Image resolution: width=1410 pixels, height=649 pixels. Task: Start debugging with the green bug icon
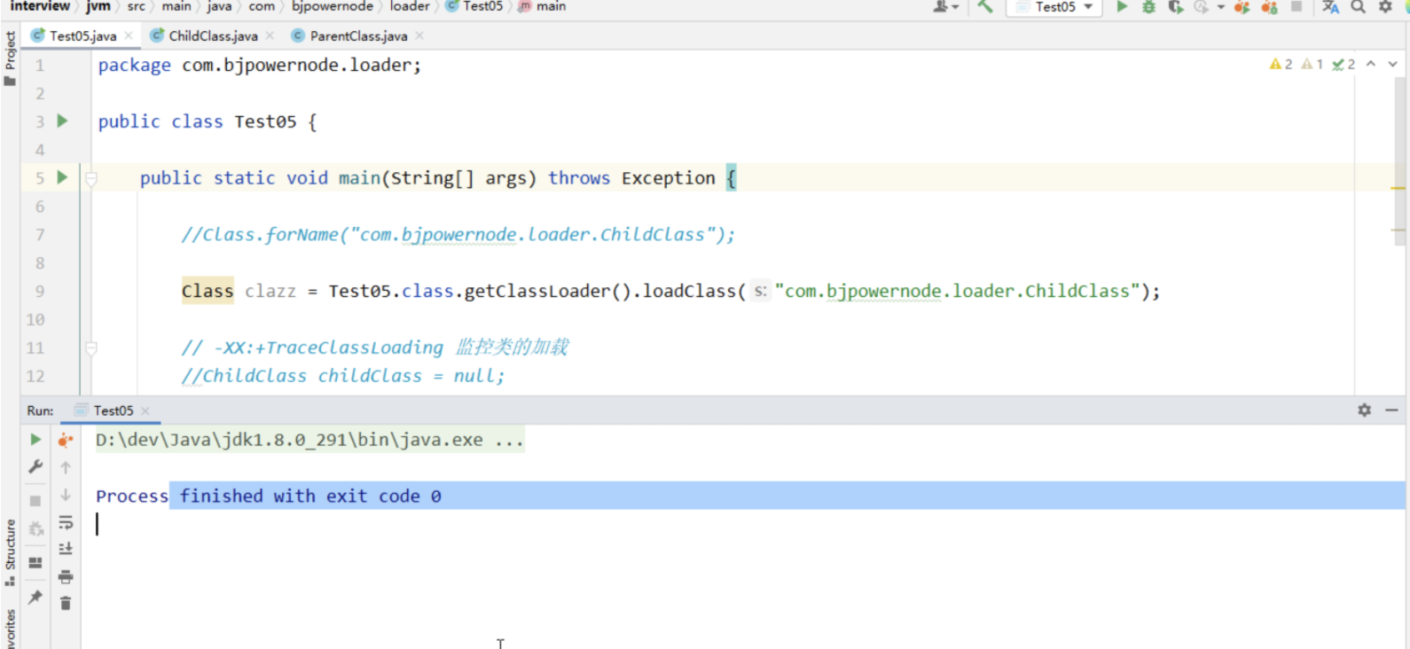(1148, 6)
